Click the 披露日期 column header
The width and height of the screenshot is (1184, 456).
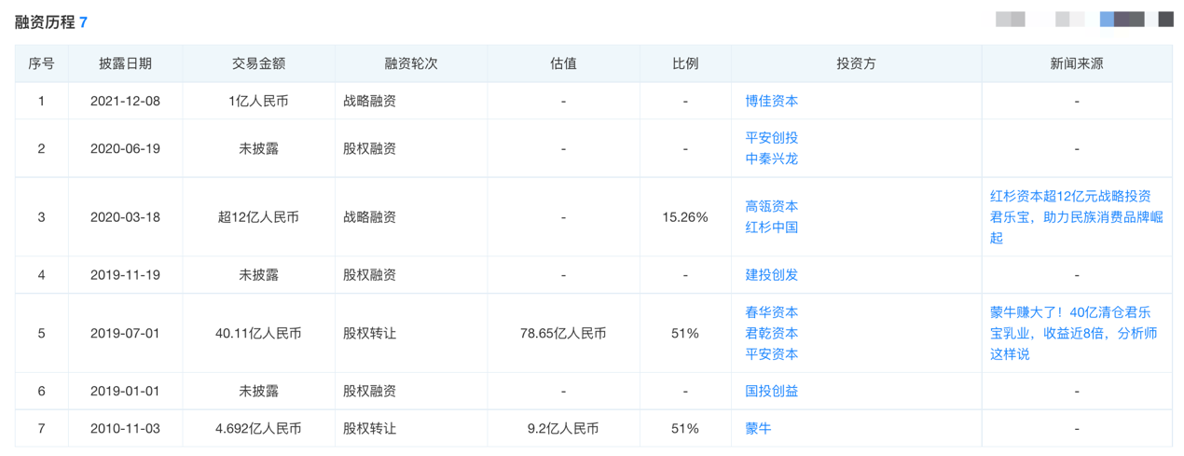[125, 64]
